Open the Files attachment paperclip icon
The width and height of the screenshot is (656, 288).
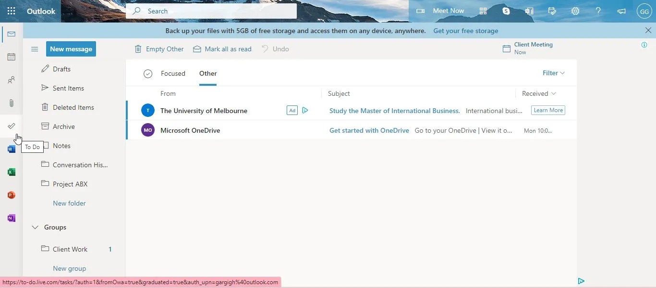[x=12, y=103]
